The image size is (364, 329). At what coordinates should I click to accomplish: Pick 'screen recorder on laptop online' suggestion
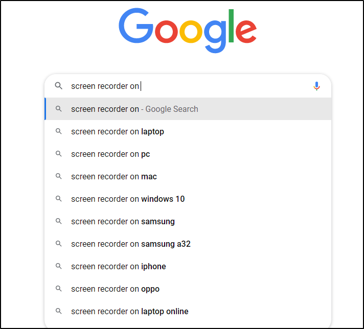130,311
